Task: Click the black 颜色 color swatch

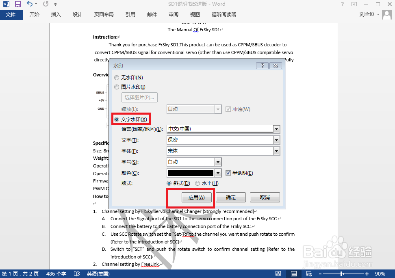Action: (x=191, y=173)
